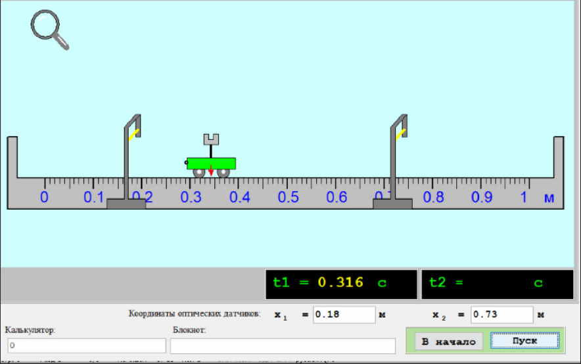Click the 0.3 label on the ruler

coord(191,196)
